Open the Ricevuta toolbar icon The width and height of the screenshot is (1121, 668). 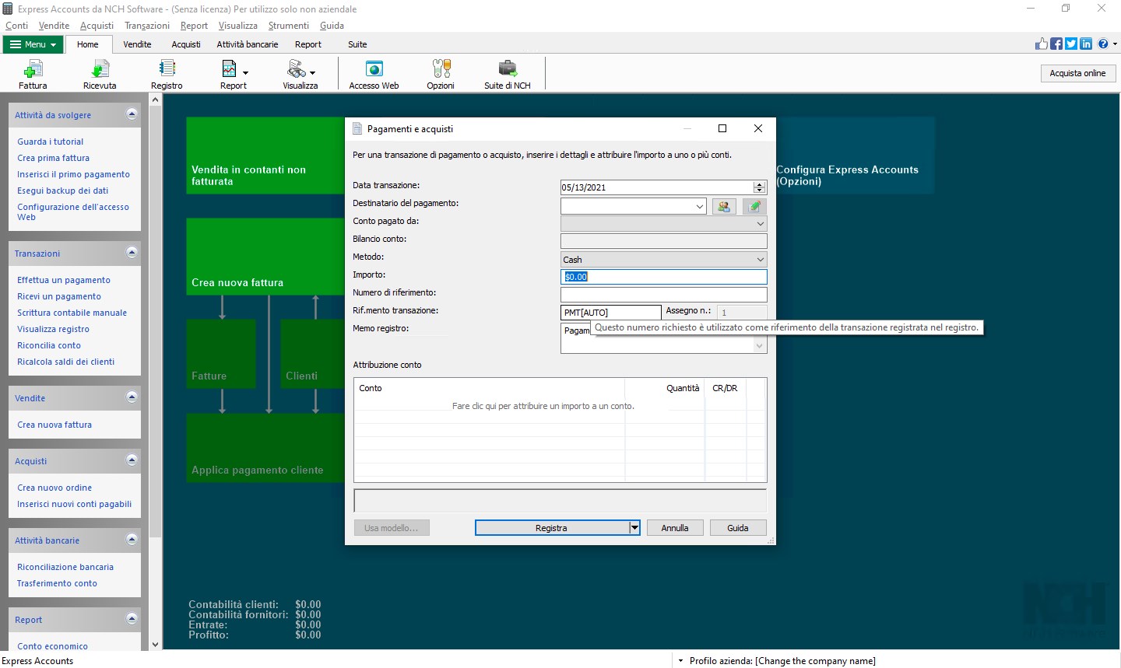coord(100,68)
